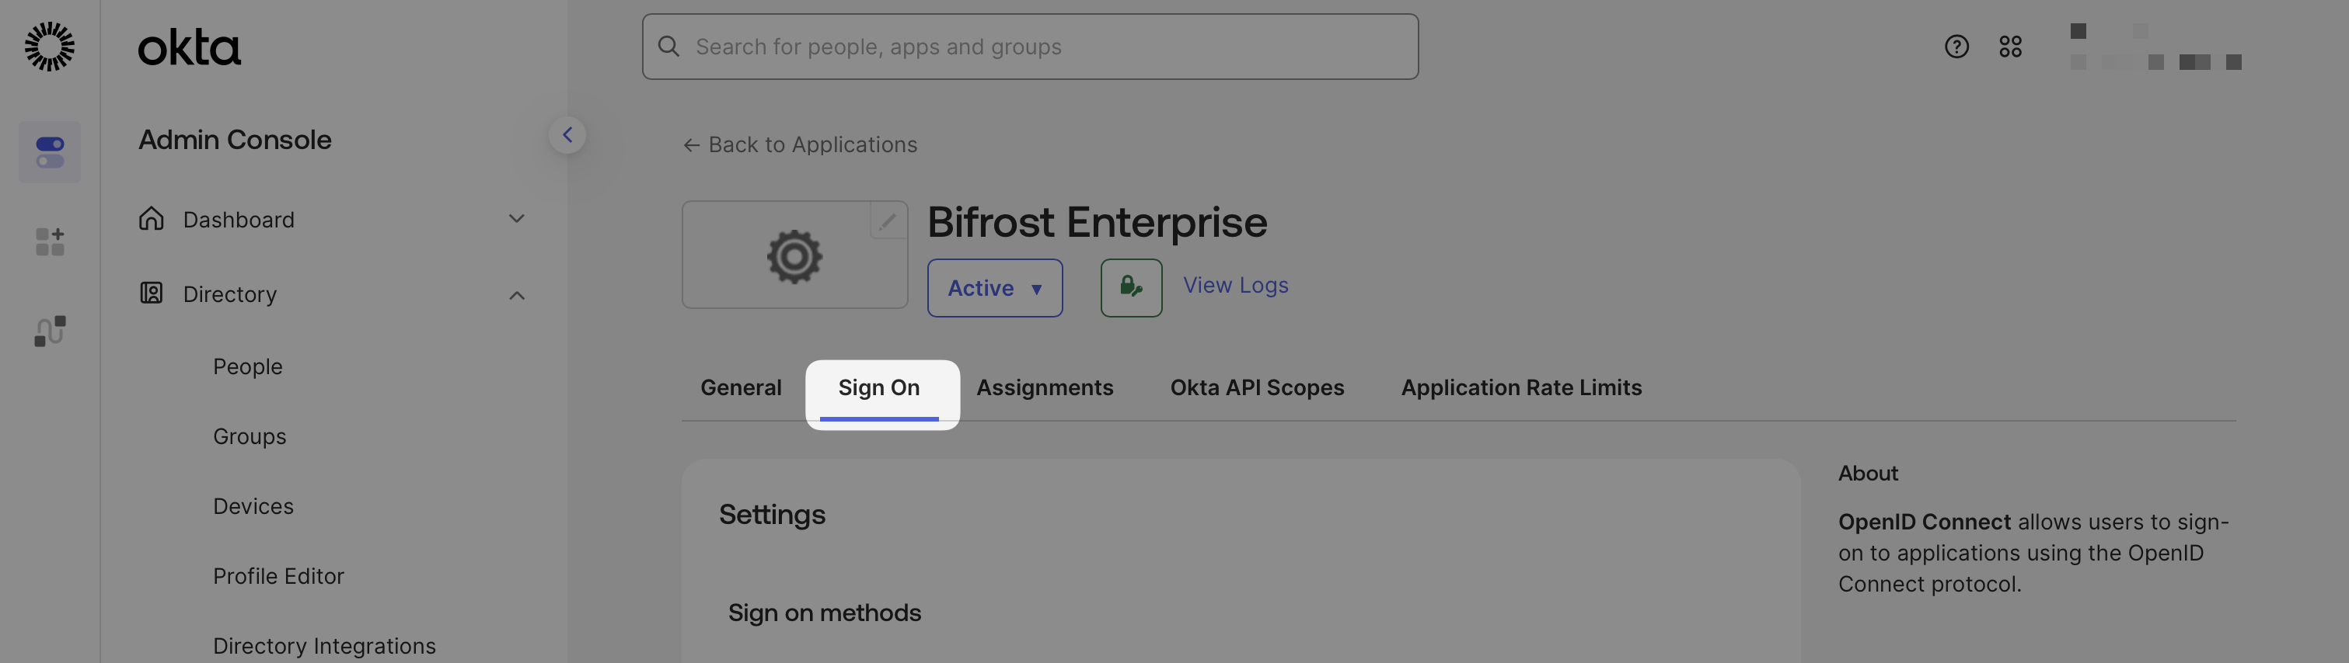Viewport: 2349px width, 663px height.
Task: Open the Active status dropdown
Action: (994, 288)
